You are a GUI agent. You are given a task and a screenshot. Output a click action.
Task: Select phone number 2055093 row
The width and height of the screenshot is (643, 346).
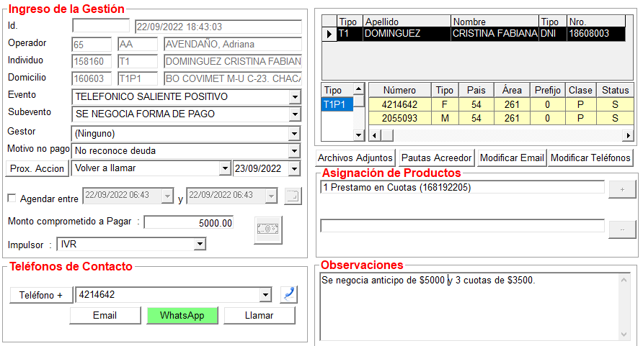pos(399,118)
